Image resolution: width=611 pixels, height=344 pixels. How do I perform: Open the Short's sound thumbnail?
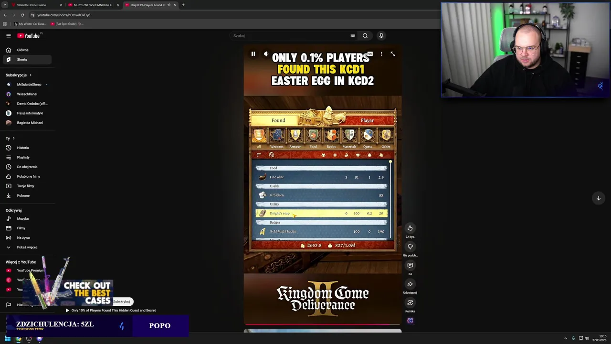410,321
